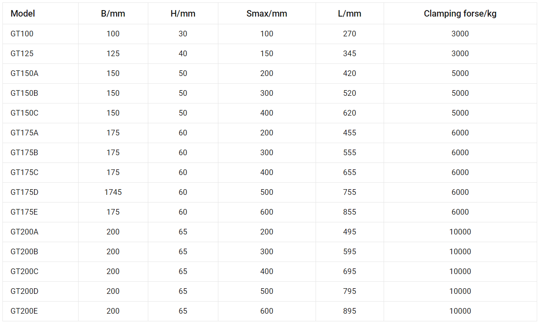The height and width of the screenshot is (325, 540).
Task: Select the B/mm column header
Action: (x=113, y=13)
